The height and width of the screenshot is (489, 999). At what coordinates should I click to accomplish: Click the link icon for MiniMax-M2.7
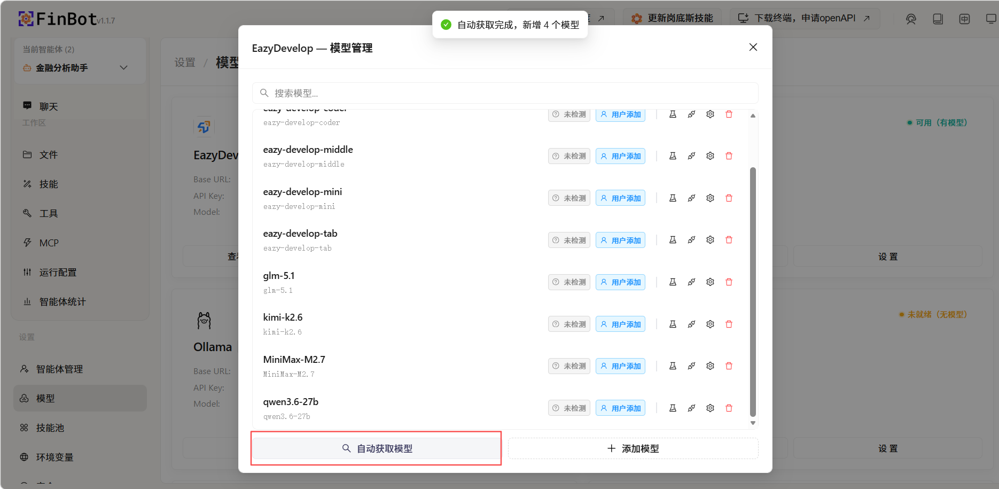pyautogui.click(x=691, y=366)
